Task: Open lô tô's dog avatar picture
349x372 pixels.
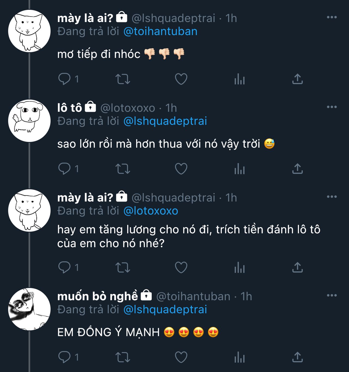Action: (x=29, y=120)
